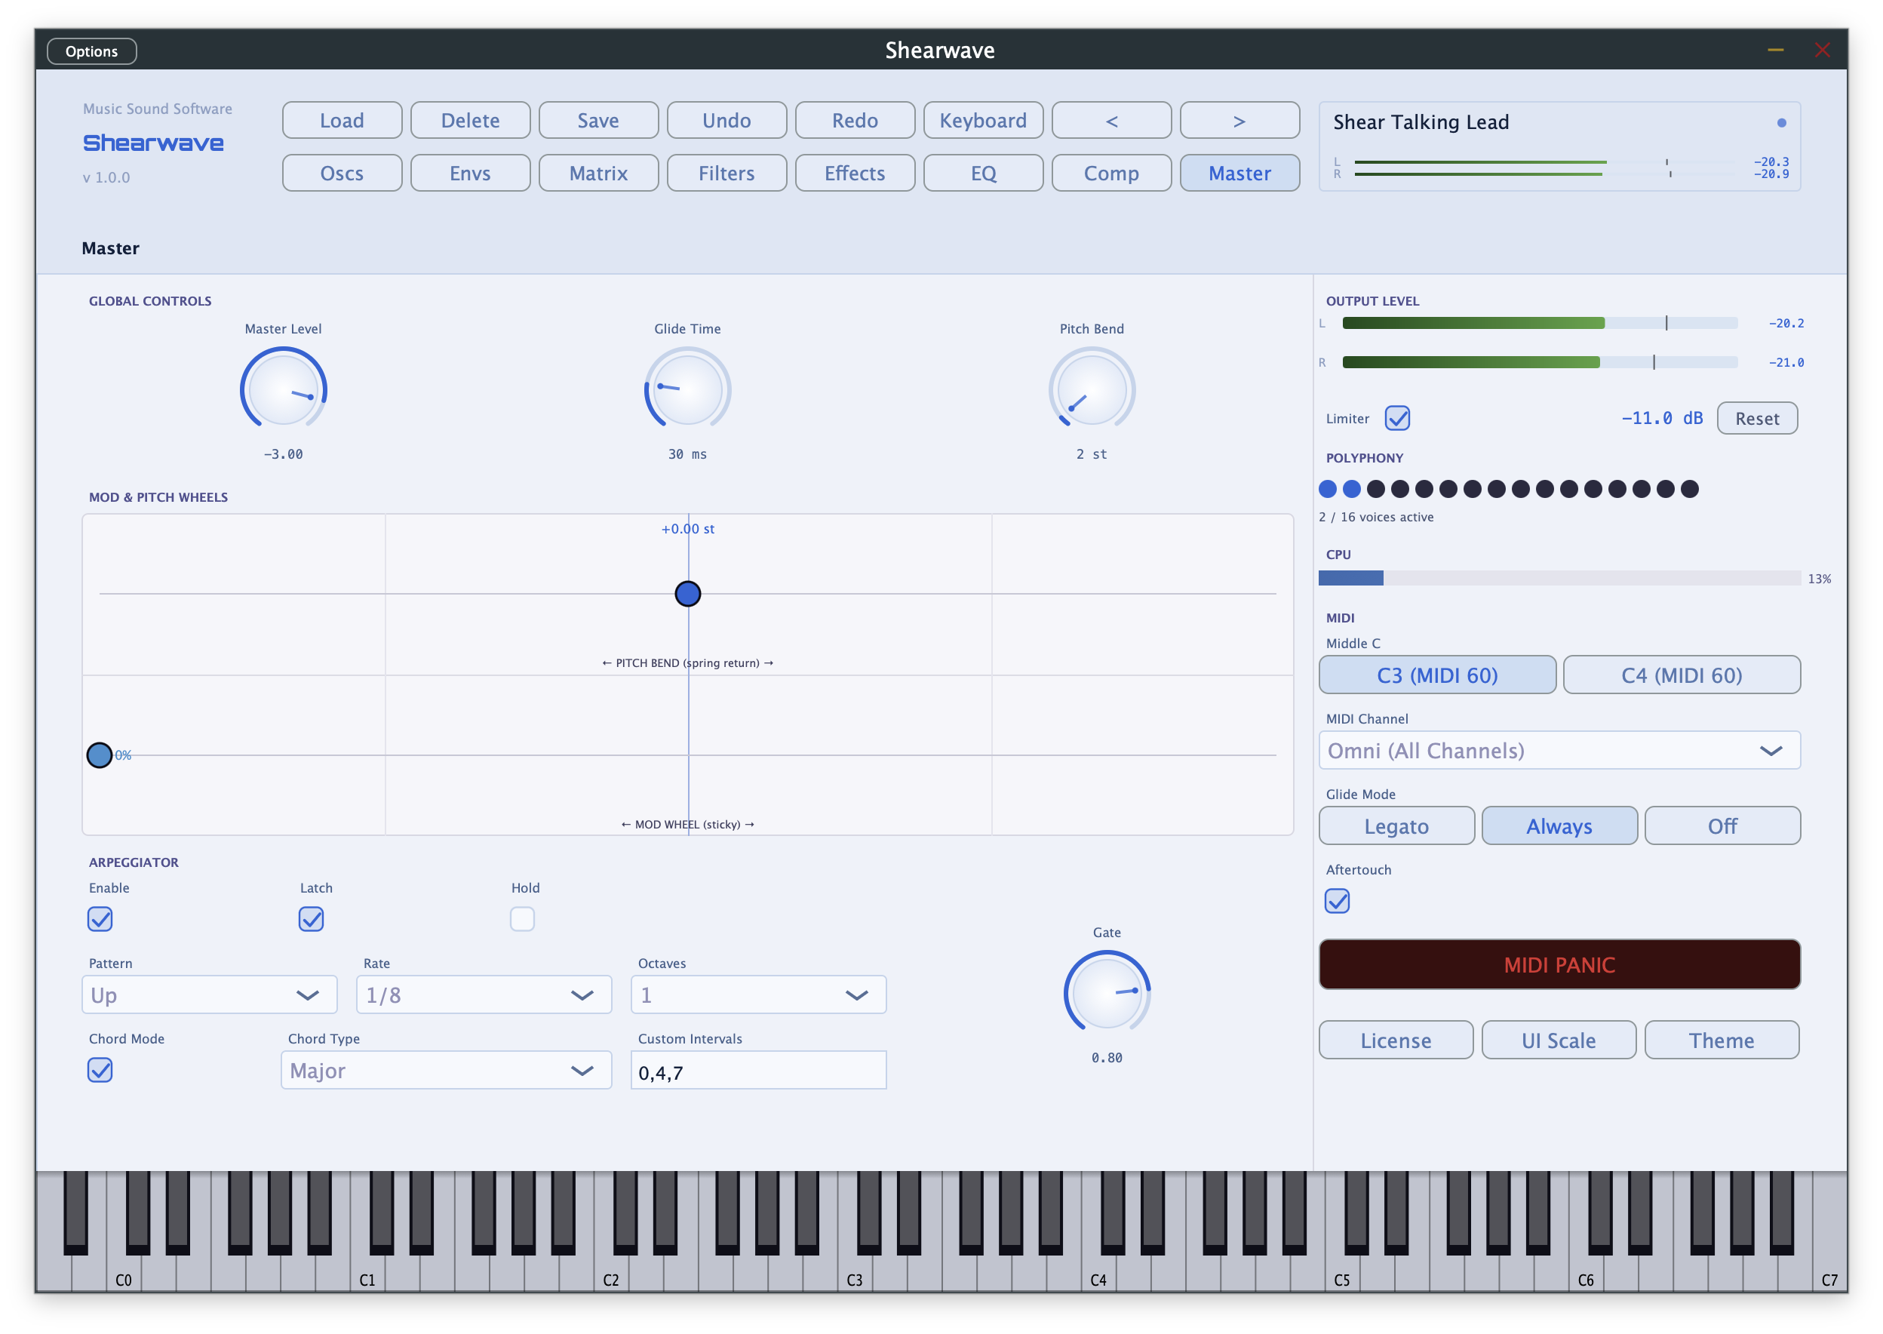
Task: Open the Arpeggiator Octaves dropdown
Action: 758,994
